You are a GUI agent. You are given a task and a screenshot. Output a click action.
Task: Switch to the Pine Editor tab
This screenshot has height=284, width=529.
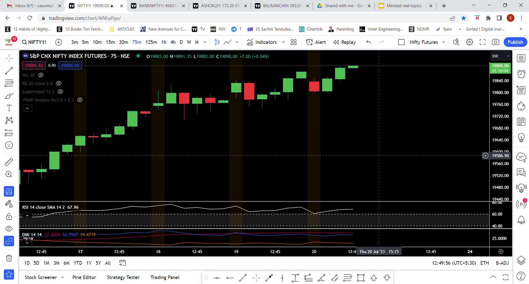[x=84, y=277]
